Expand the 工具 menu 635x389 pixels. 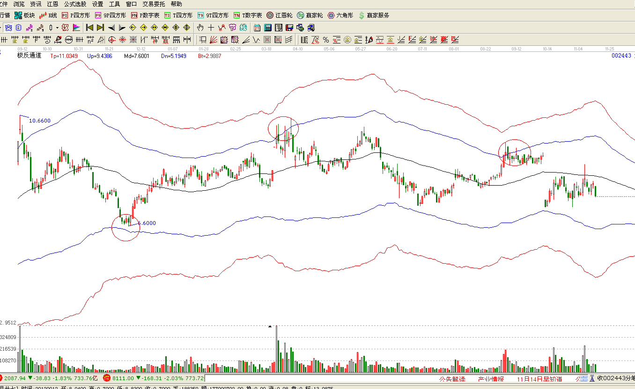tap(115, 4)
